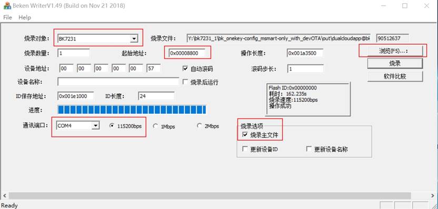This screenshot has height=209, width=438.
Task: Select the 1Mbps baud rate radio button
Action: (155, 126)
